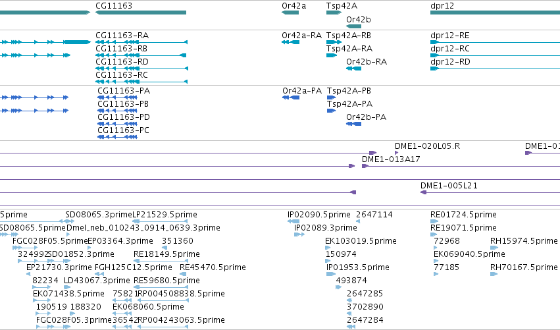Click EST label 82234

[x=45, y=281]
